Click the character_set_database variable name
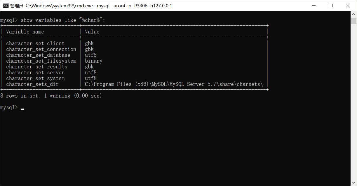This screenshot has width=357, height=186. point(38,55)
